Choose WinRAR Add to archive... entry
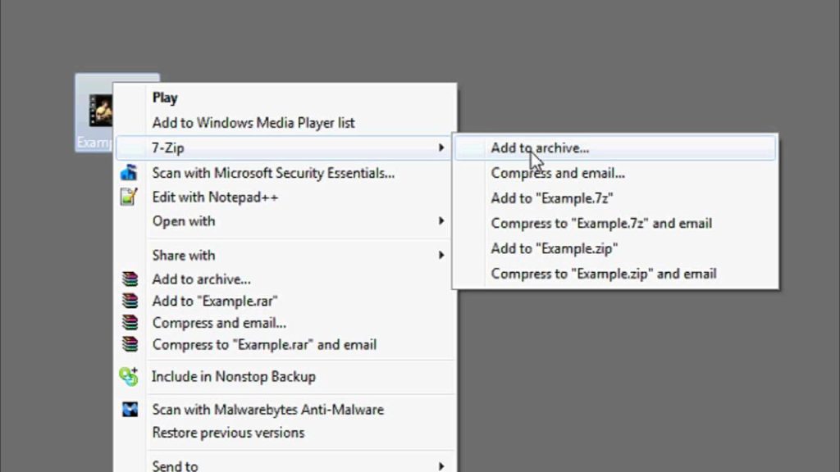This screenshot has width=840, height=472. pos(286,279)
